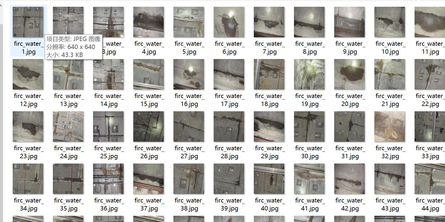Click firc_water_34.jpg thumbnail

click(x=28, y=179)
